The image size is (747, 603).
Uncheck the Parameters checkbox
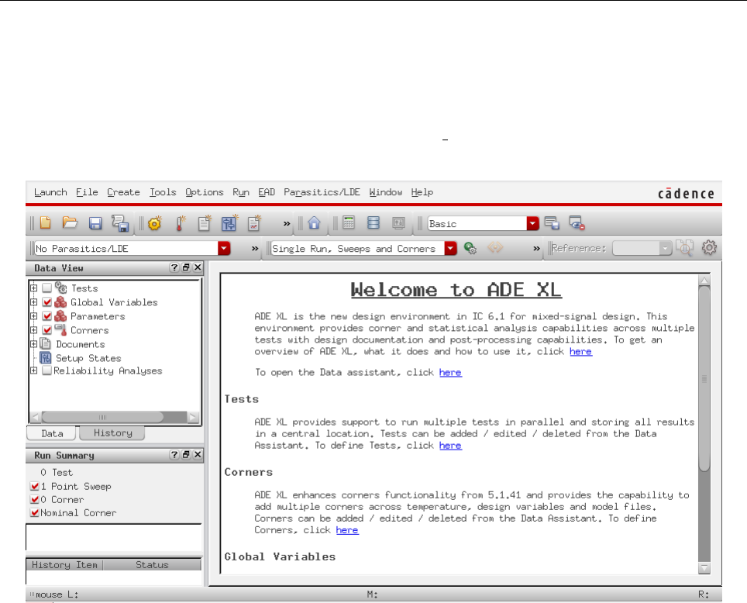click(x=46, y=316)
